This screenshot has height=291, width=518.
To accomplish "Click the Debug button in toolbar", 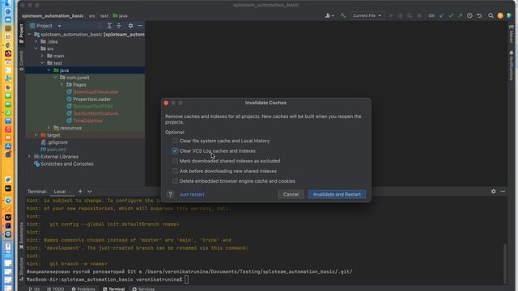I will coord(401,15).
